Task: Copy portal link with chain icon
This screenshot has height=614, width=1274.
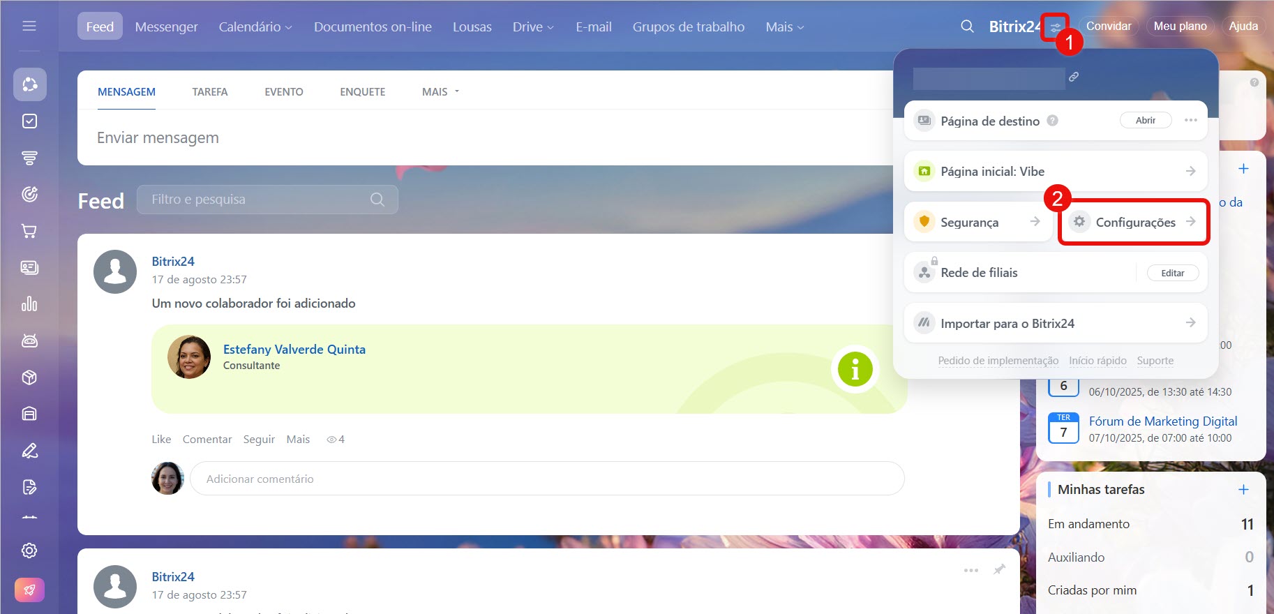Action: pyautogui.click(x=1074, y=77)
